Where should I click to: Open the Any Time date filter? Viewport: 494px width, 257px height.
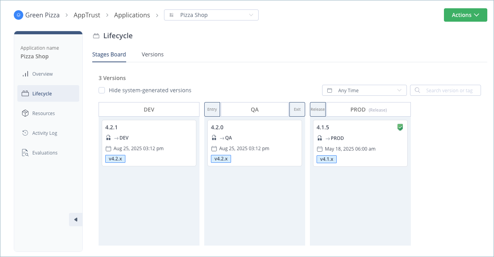[364, 90]
